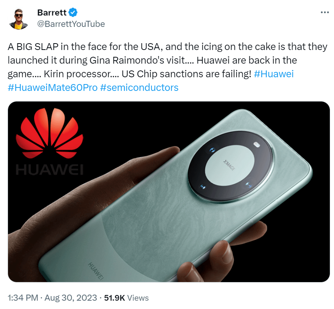Image resolution: width=334 pixels, height=309 pixels.
Task: Click the top-left camera lens on phone
Action: [212, 150]
